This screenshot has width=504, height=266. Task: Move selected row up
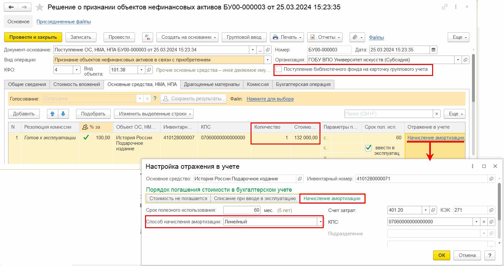[52, 114]
